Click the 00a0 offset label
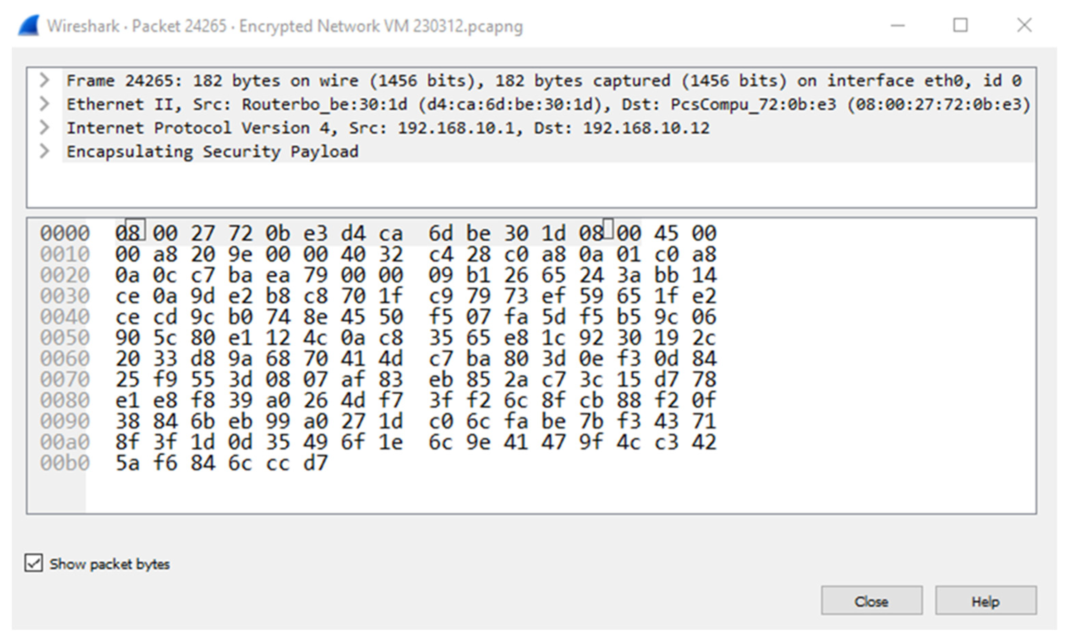This screenshot has width=1067, height=641. [x=65, y=442]
